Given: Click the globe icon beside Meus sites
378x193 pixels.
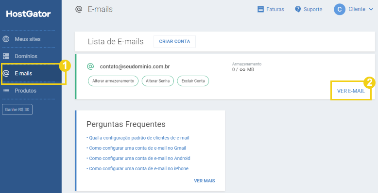Looking at the screenshot, I should pyautogui.click(x=6, y=39).
